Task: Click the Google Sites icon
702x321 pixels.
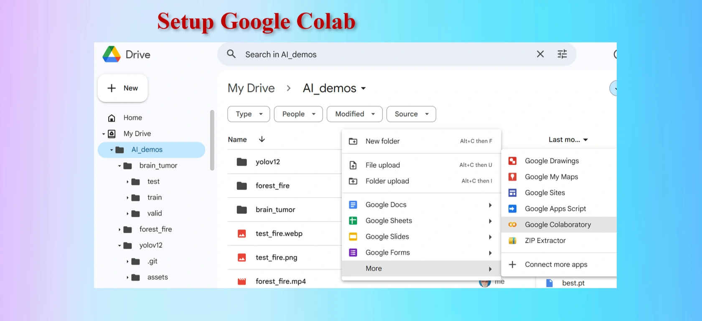Action: pos(512,193)
